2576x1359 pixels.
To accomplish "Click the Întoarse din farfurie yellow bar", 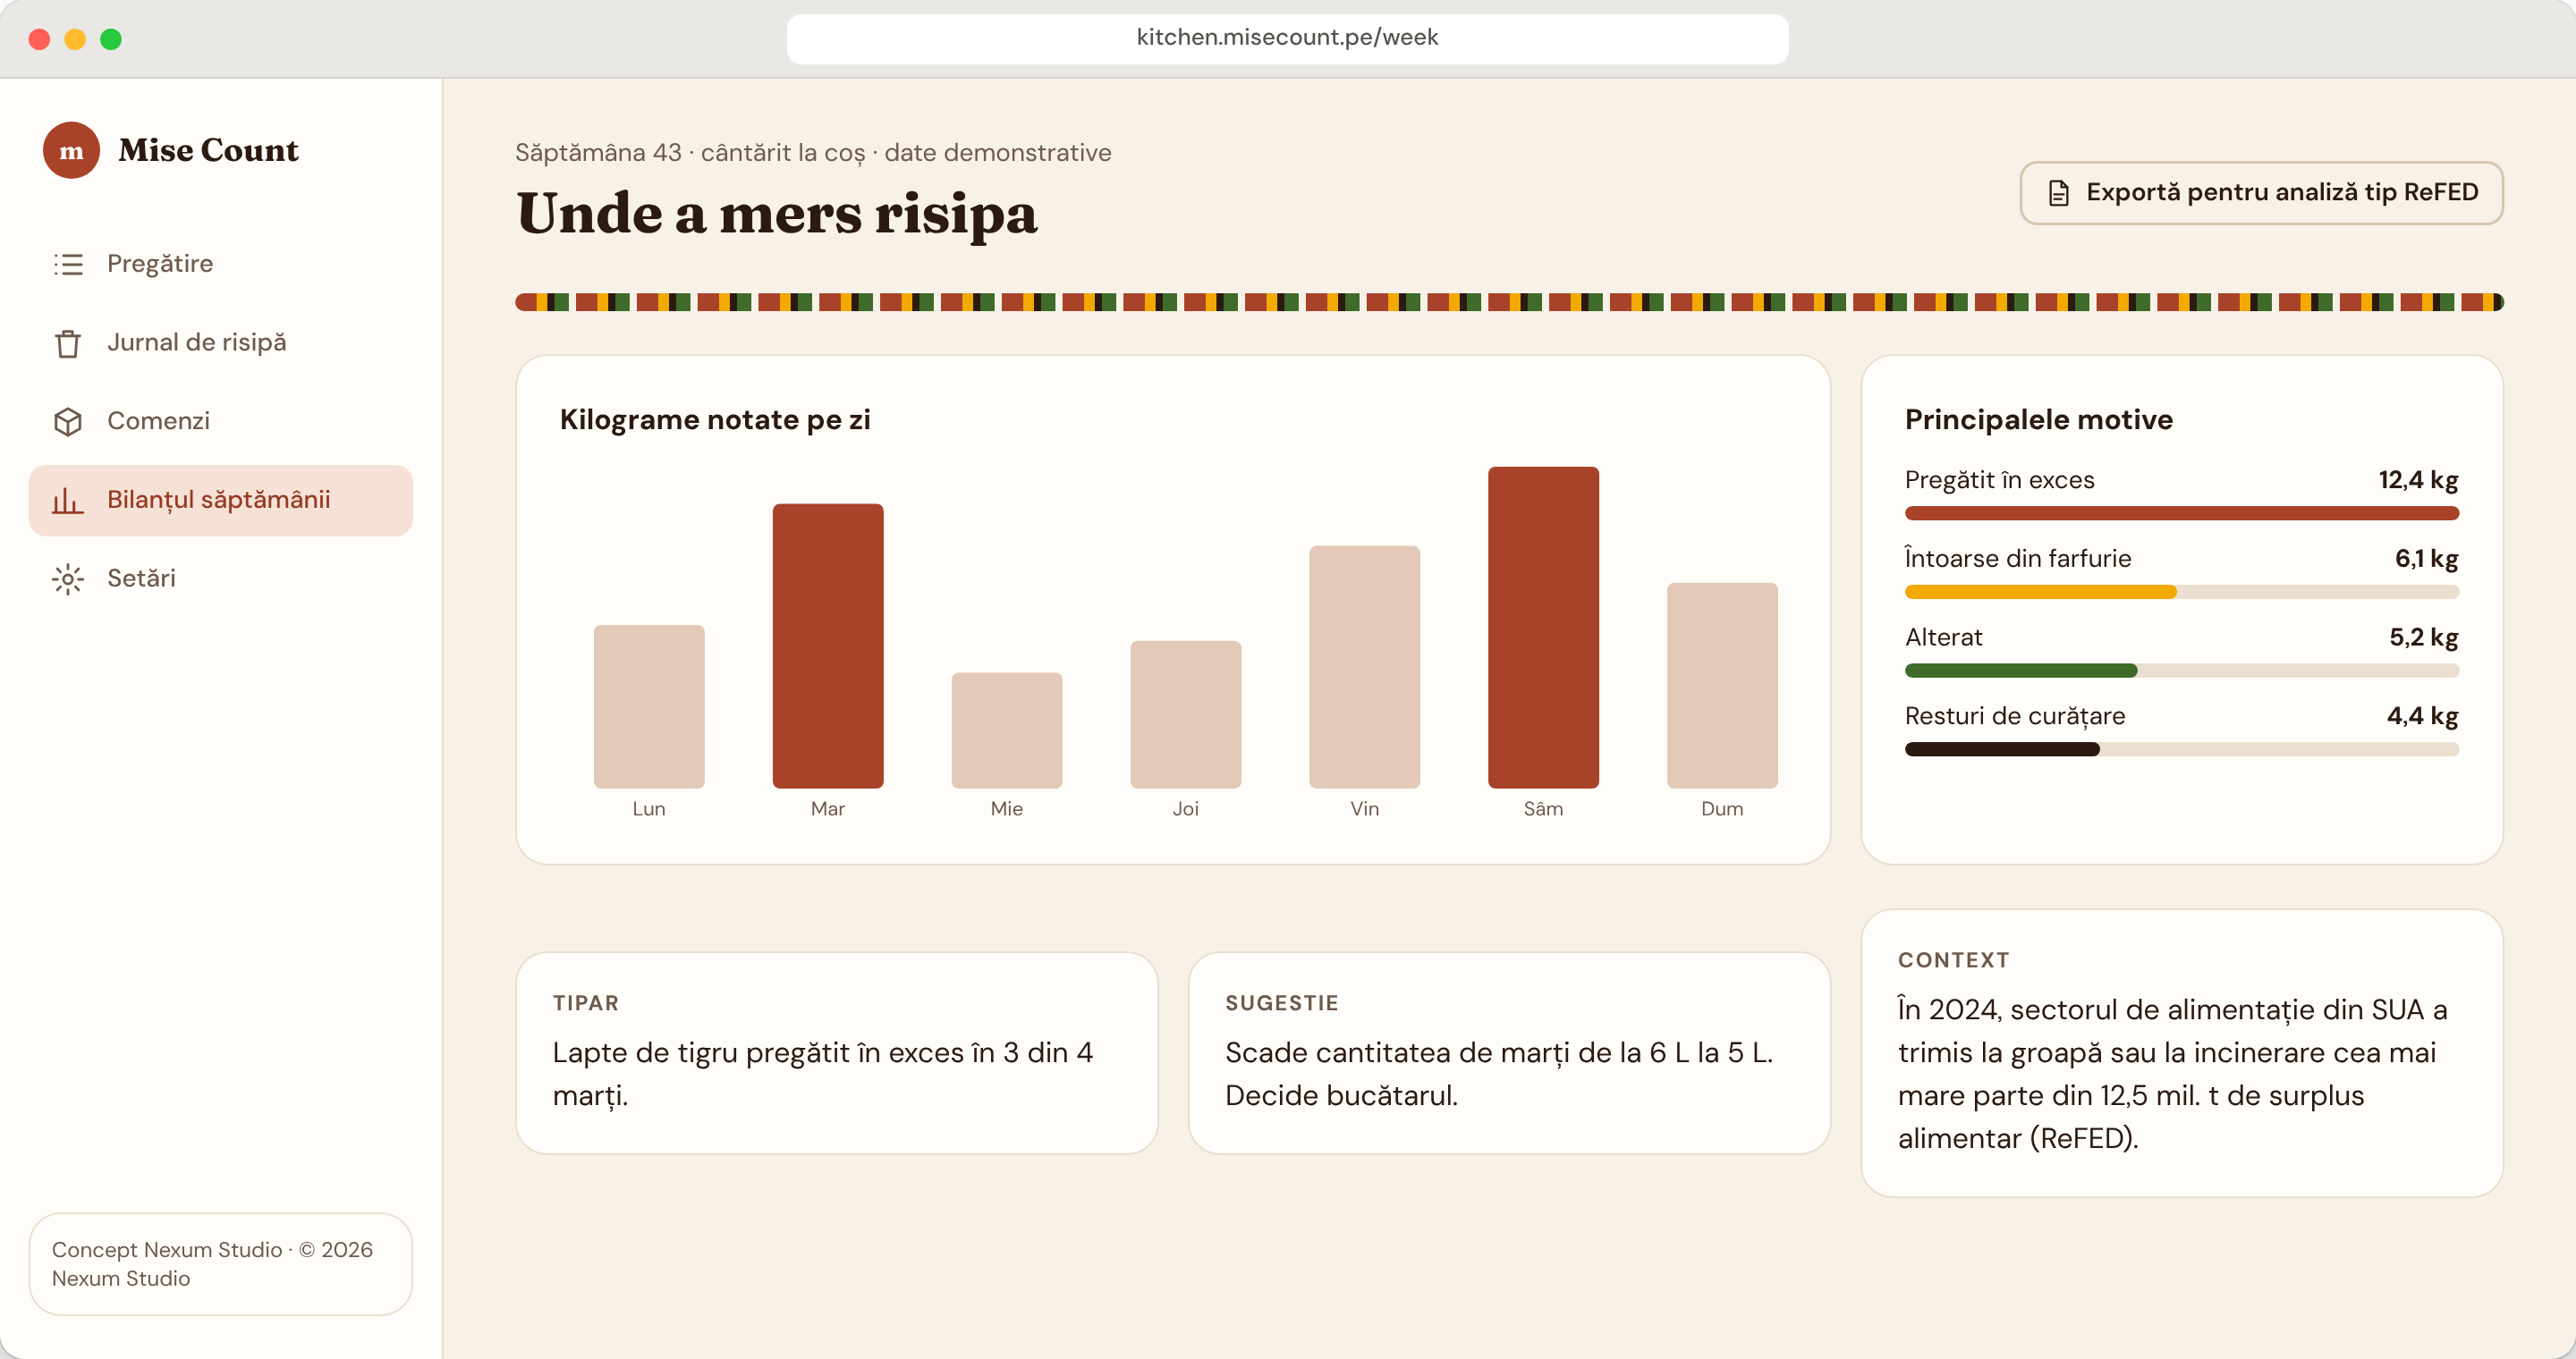I will tap(2041, 593).
